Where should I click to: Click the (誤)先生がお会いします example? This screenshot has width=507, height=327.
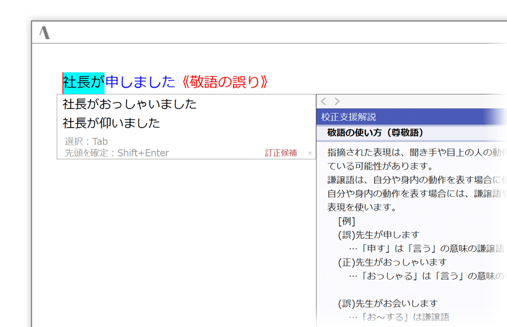(x=387, y=303)
